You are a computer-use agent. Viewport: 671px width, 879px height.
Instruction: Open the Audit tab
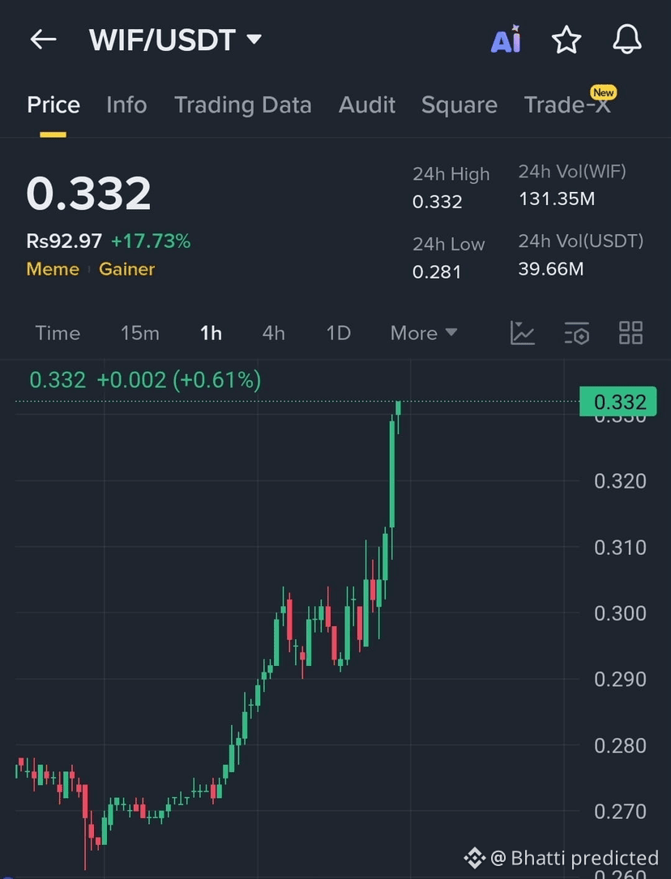366,105
